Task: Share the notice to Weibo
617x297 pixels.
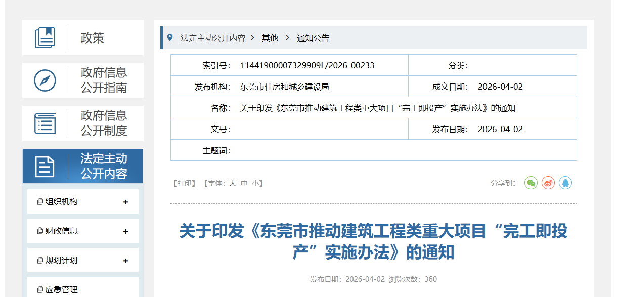Action: (x=548, y=183)
